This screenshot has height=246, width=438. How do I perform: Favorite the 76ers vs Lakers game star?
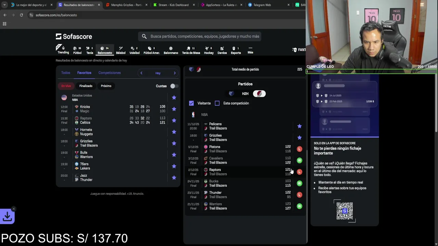tap(174, 166)
